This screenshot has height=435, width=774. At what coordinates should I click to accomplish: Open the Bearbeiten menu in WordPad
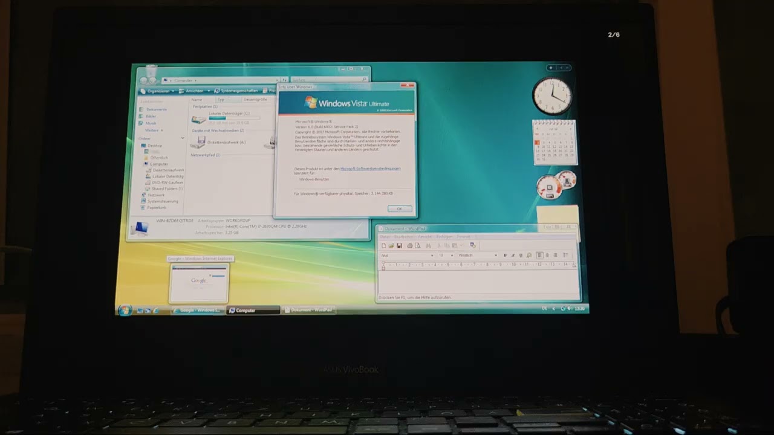pos(404,237)
